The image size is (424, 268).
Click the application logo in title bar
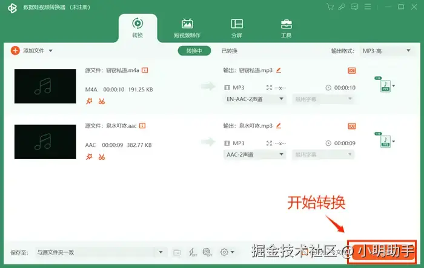[12, 8]
